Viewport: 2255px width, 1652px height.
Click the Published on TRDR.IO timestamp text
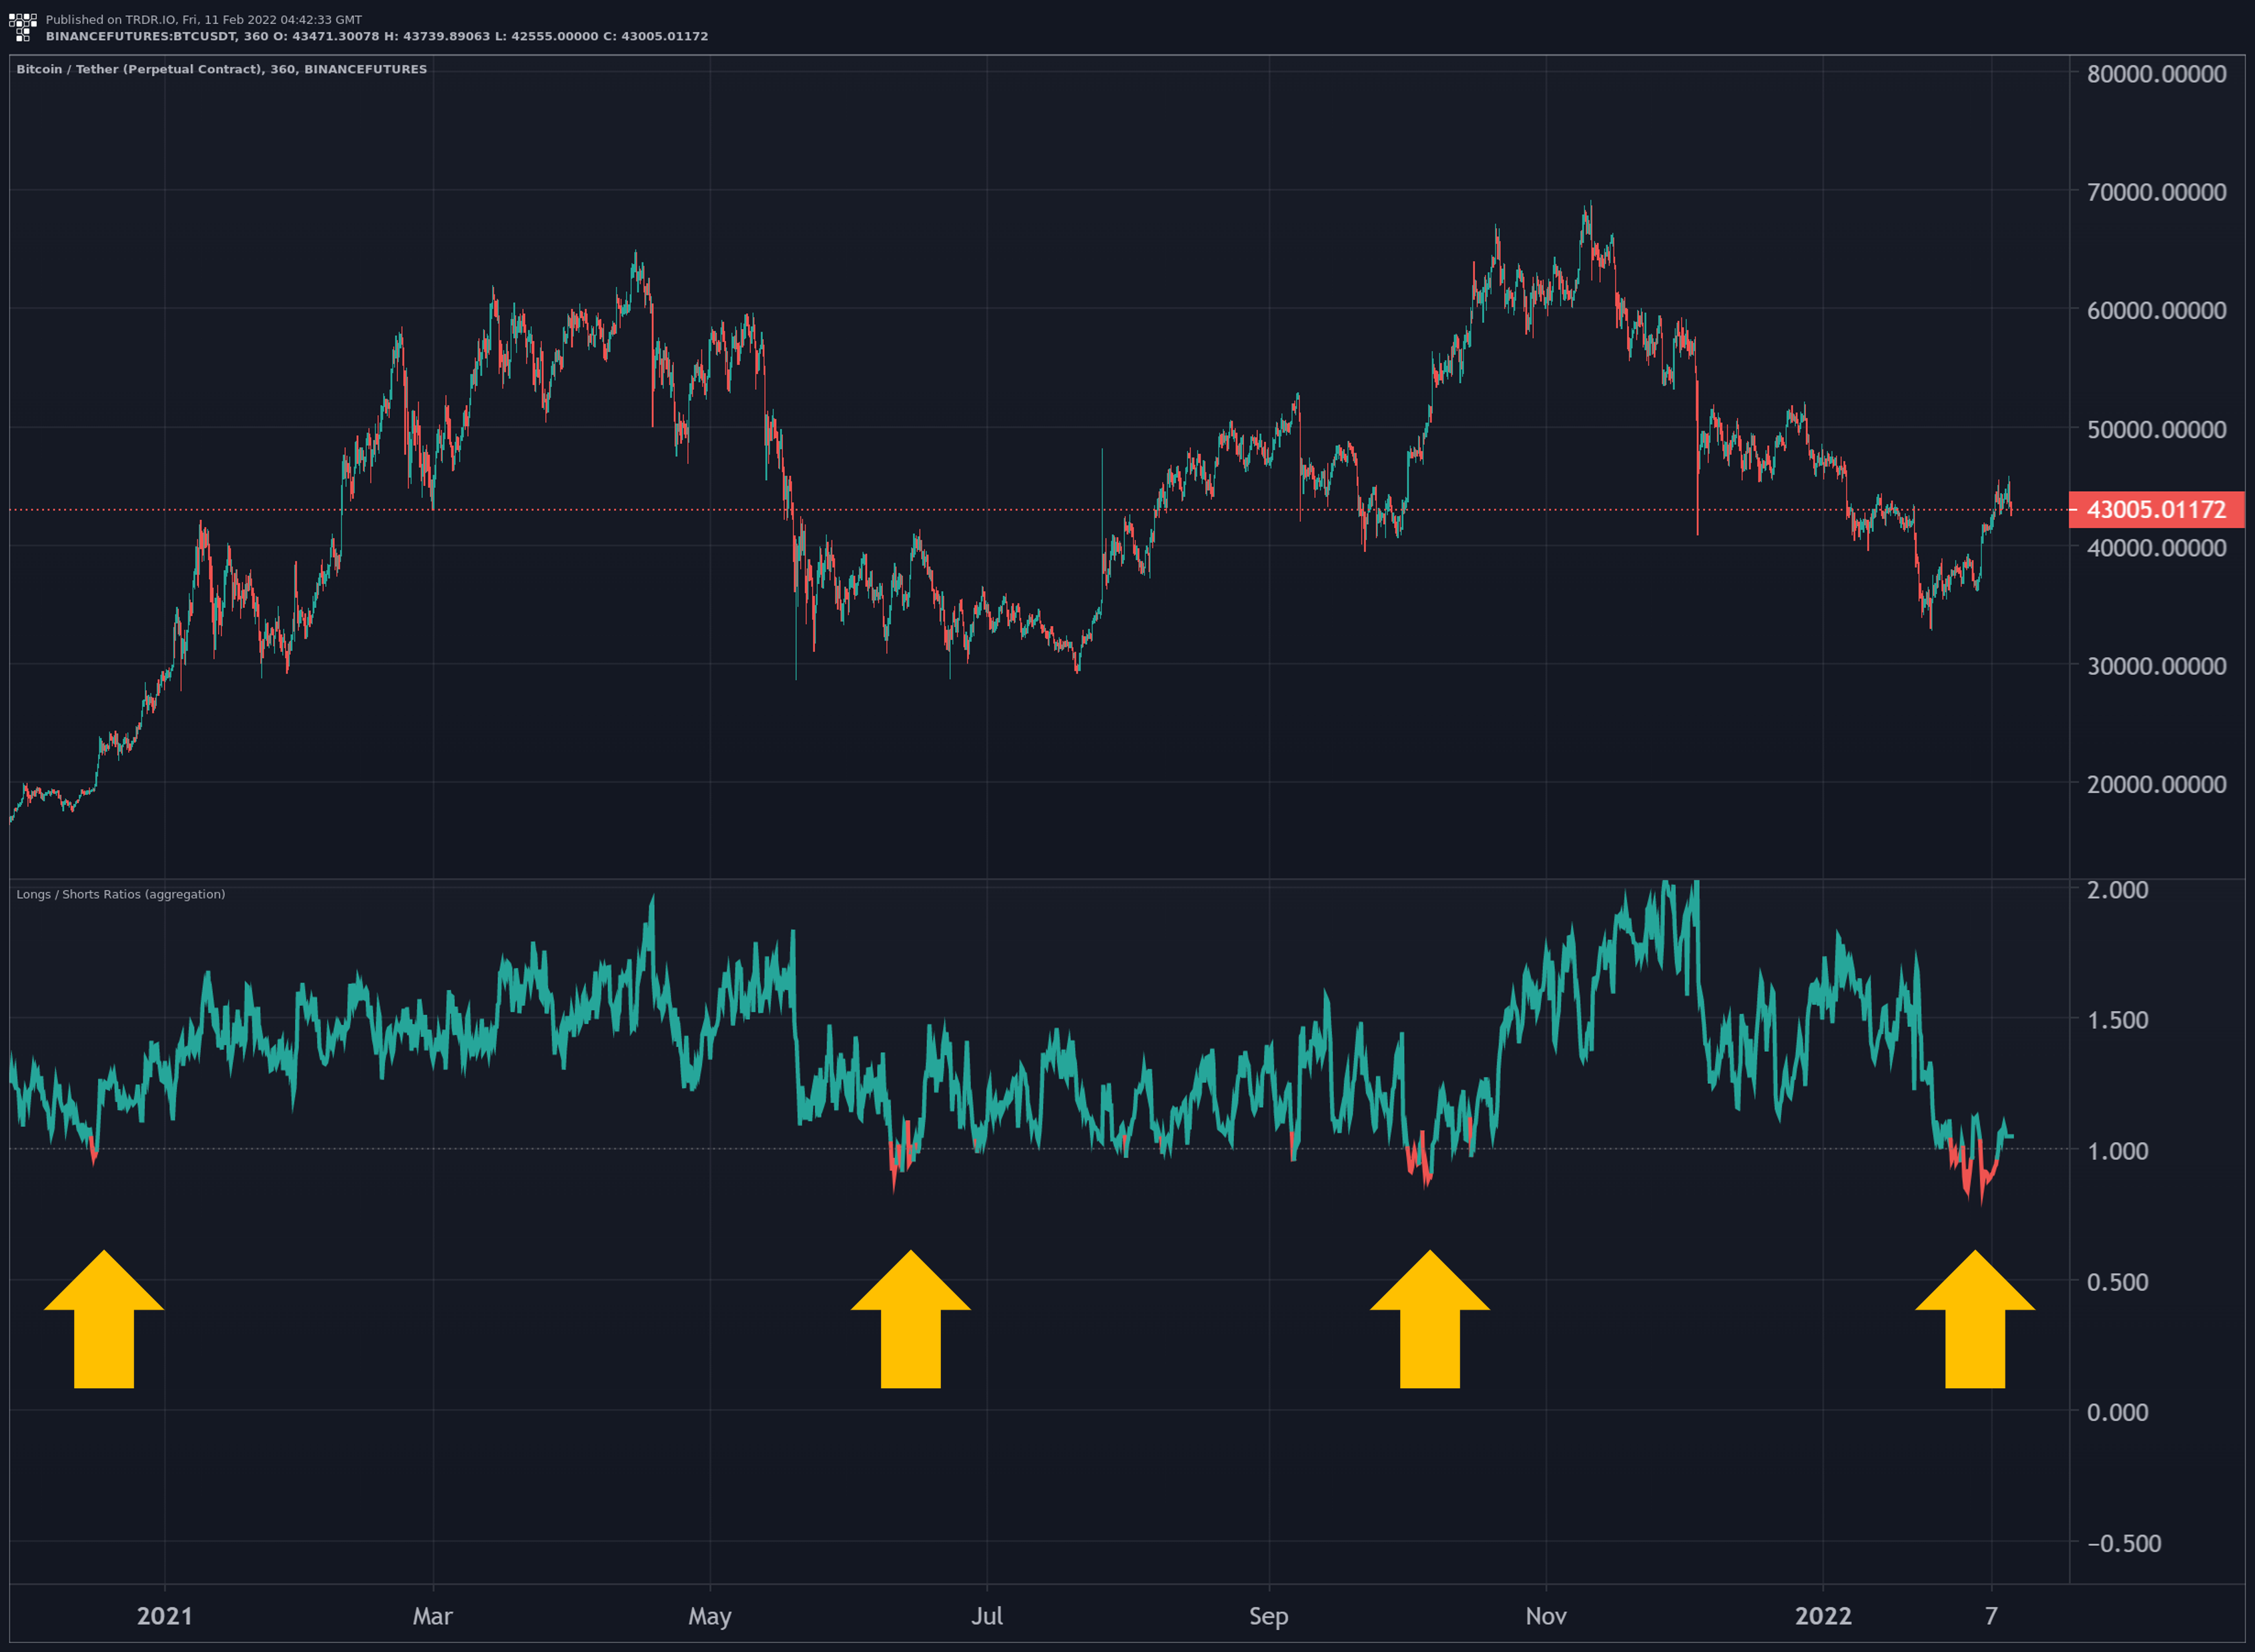tap(203, 19)
